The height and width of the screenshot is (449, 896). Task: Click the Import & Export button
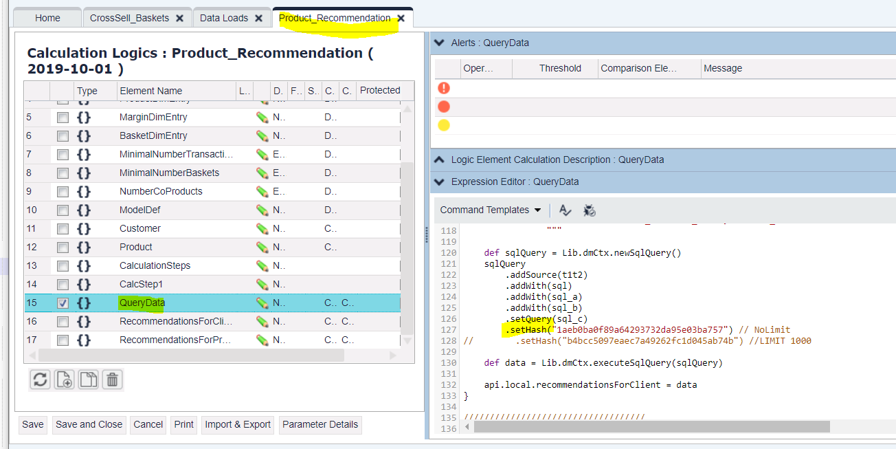click(238, 425)
